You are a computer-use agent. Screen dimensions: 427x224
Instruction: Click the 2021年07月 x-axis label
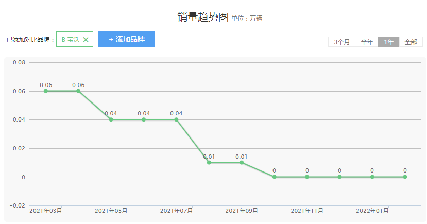[177, 211]
